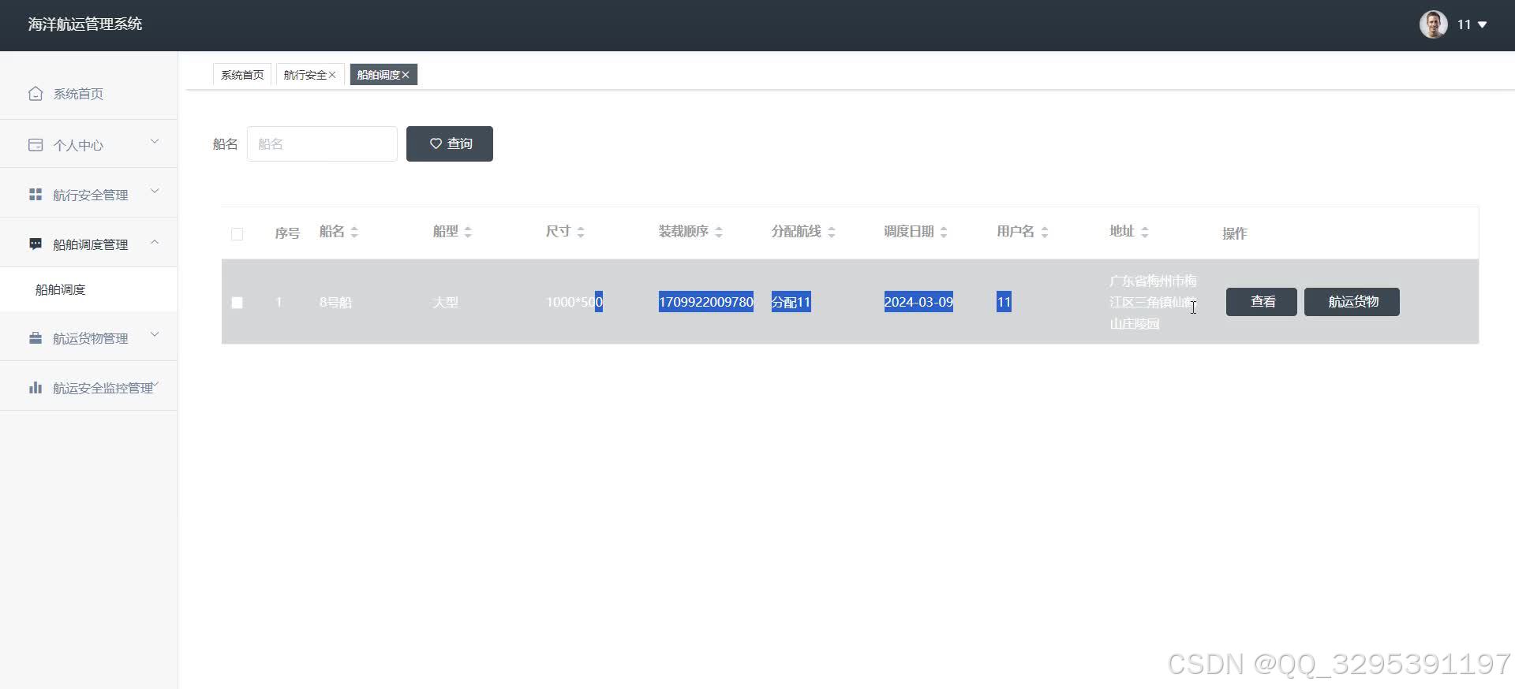The image size is (1515, 689).
Task: Click the 航行安全管理 grid icon
Action: (x=36, y=195)
